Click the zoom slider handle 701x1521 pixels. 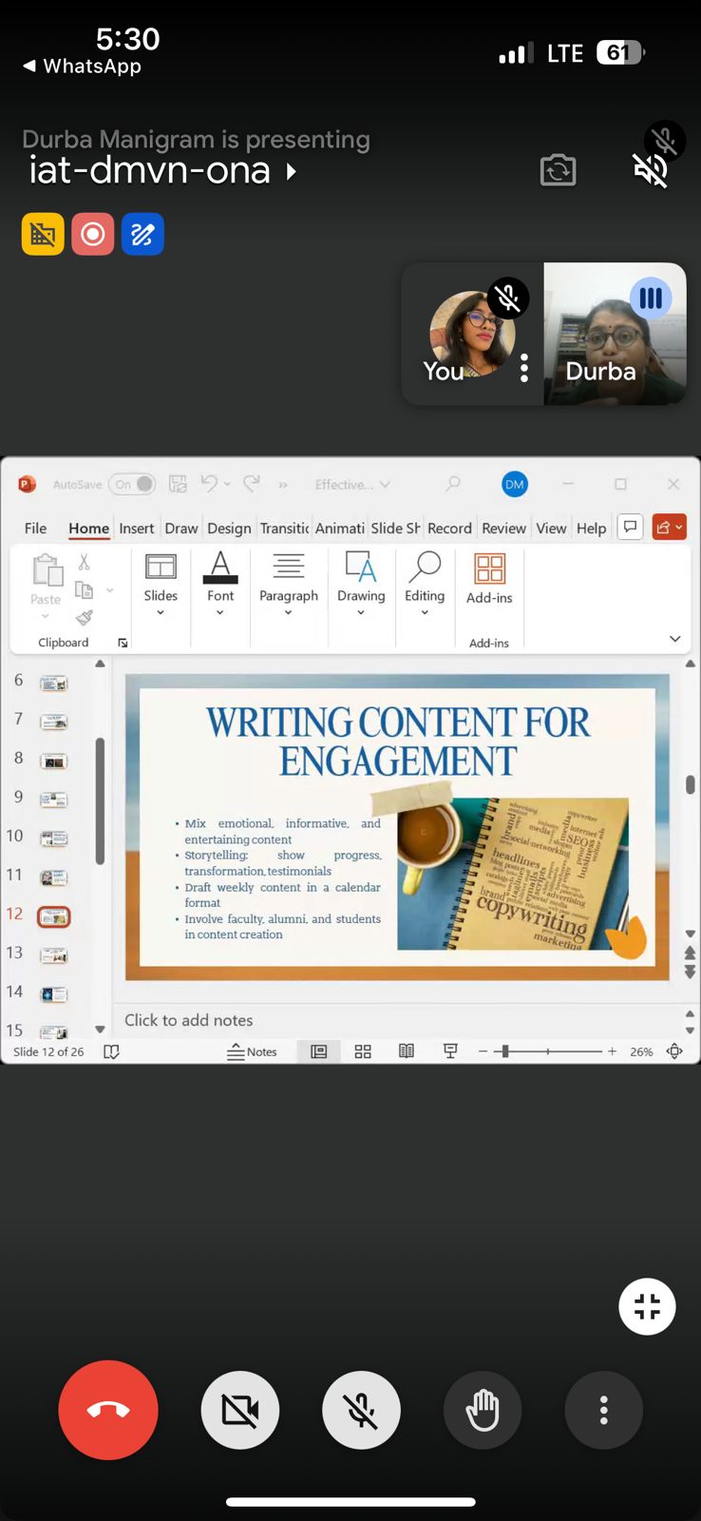[x=505, y=1051]
